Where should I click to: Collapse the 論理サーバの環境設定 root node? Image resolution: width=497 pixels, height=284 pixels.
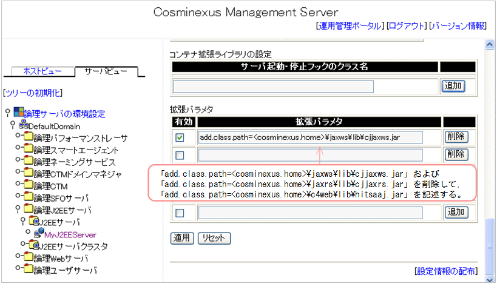click(8, 112)
